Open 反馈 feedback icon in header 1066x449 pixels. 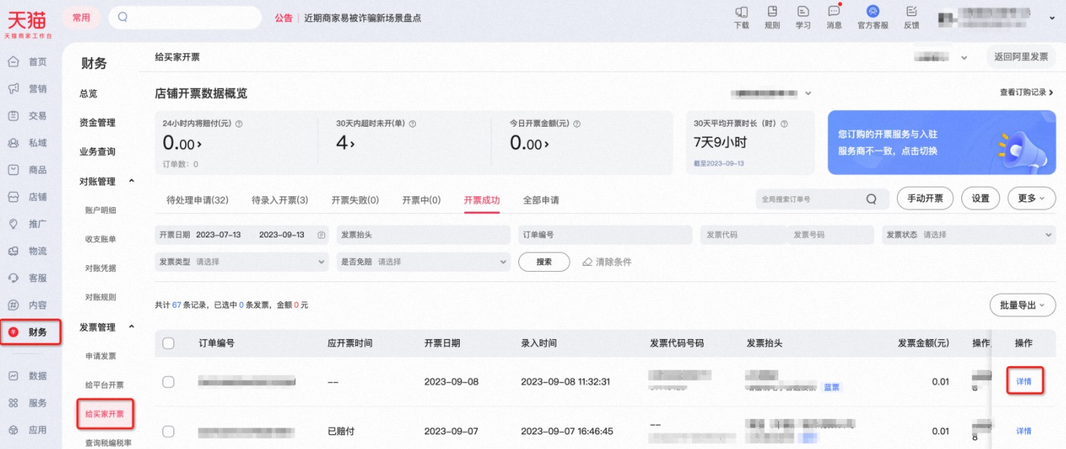click(912, 12)
